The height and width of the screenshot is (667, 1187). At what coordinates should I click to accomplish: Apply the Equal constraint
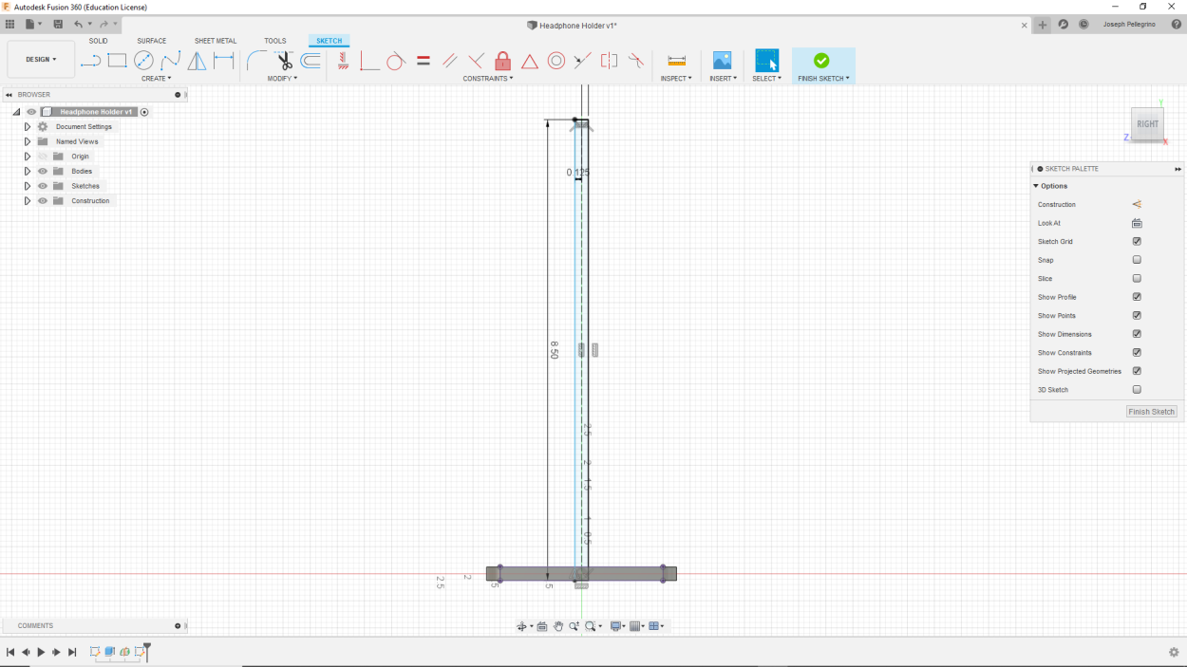click(x=424, y=61)
